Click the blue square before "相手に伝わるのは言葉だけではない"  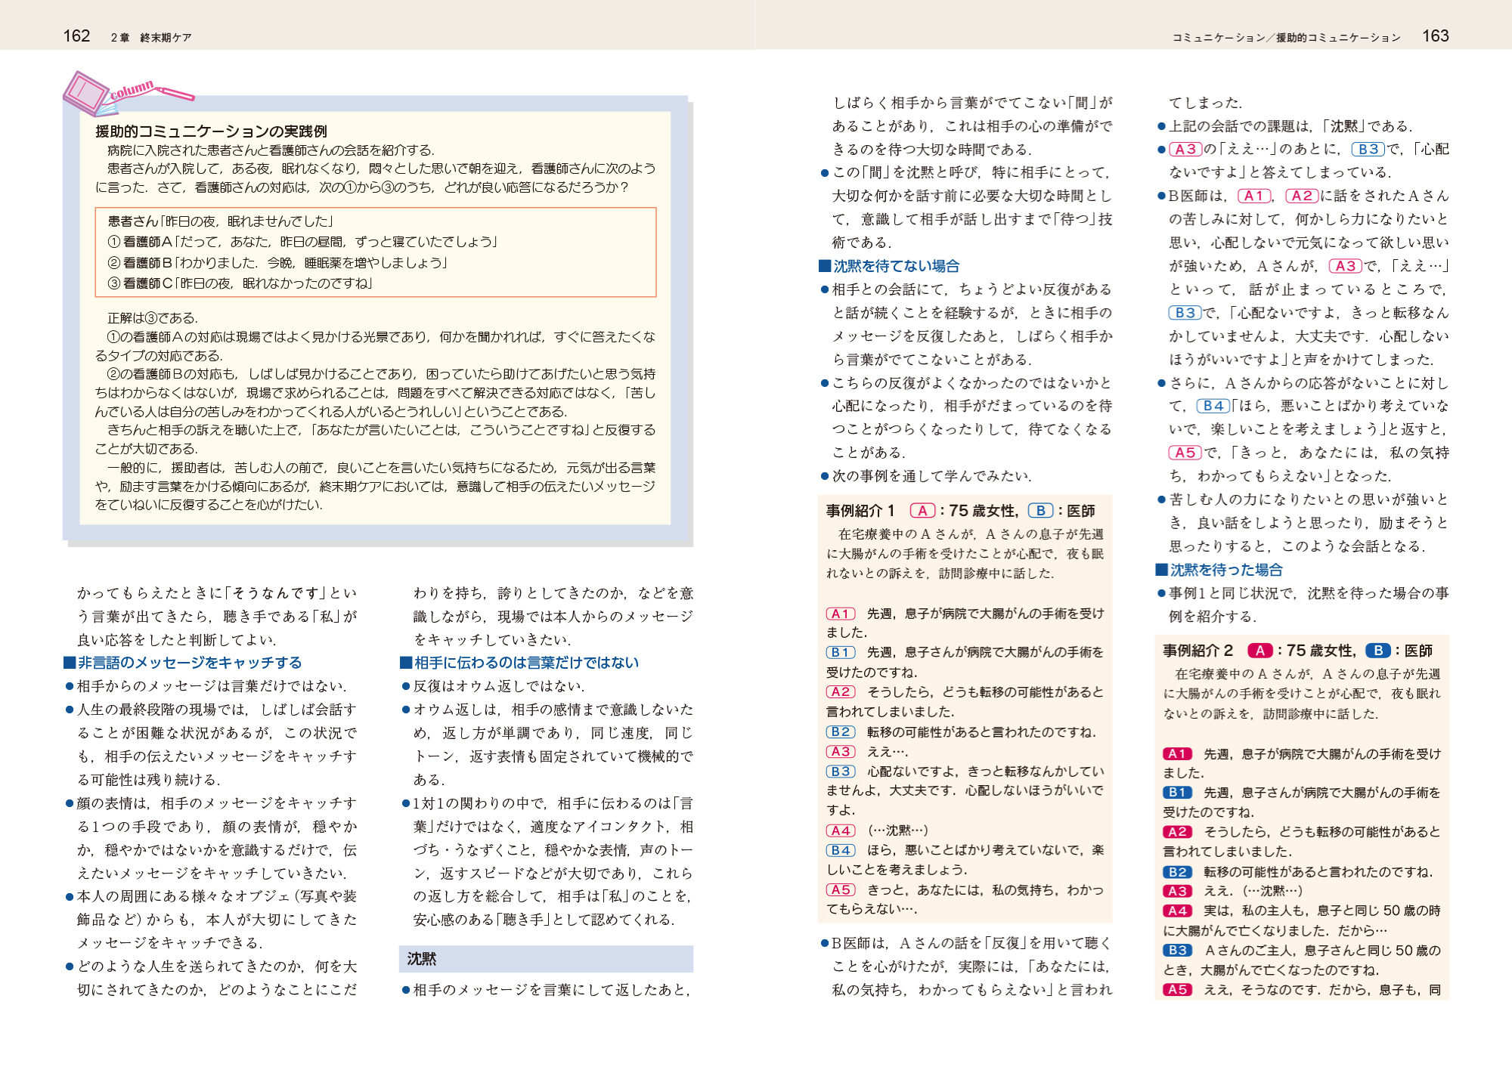tap(406, 663)
